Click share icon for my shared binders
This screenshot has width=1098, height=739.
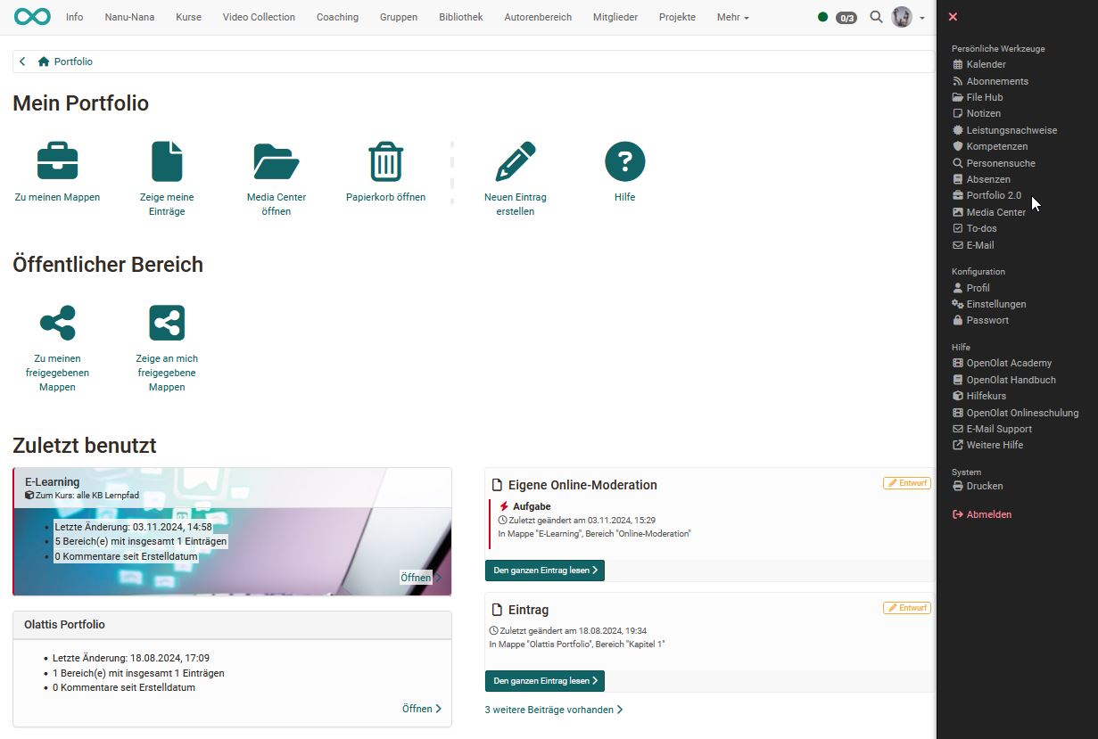click(57, 323)
